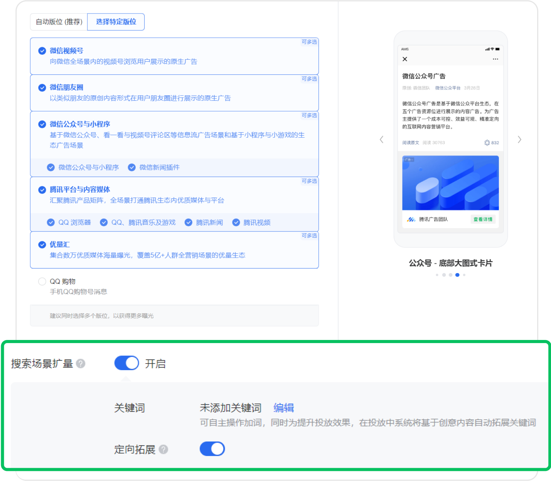The height and width of the screenshot is (481, 551).
Task: Open the three-dot menu in phone preview
Action: pos(495,59)
